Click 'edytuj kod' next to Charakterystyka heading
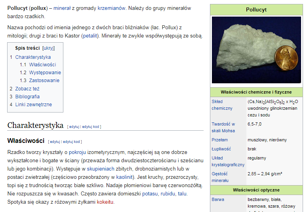The image size is (307, 212). pos(91,127)
